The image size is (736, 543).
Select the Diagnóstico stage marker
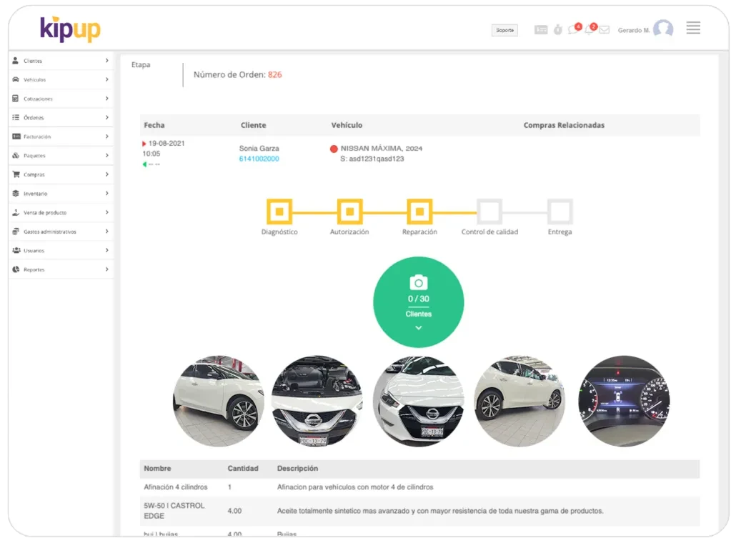coord(279,211)
